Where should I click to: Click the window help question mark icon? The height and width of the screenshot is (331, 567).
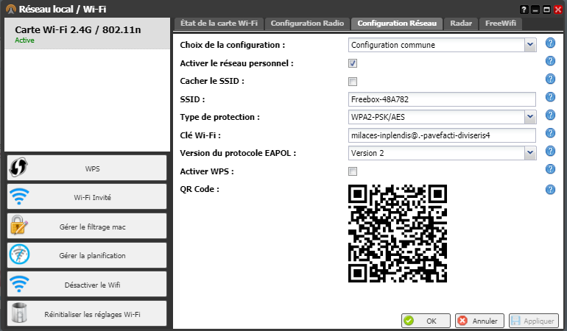524,10
